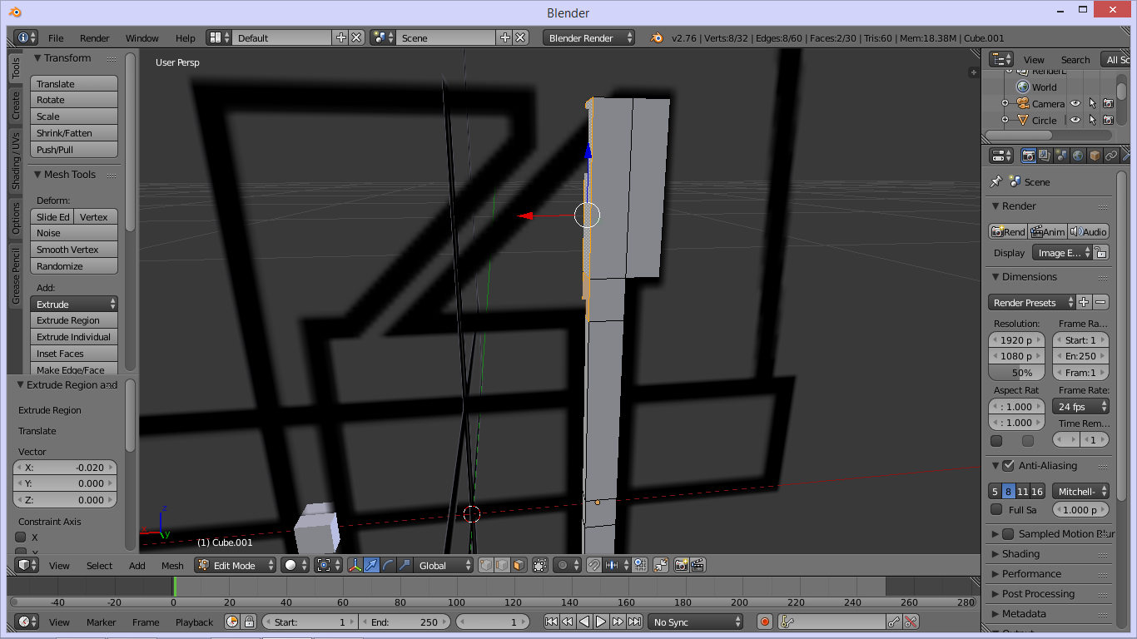The image size is (1137, 639).
Task: Click the timeline editor type icon
Action: point(27,622)
